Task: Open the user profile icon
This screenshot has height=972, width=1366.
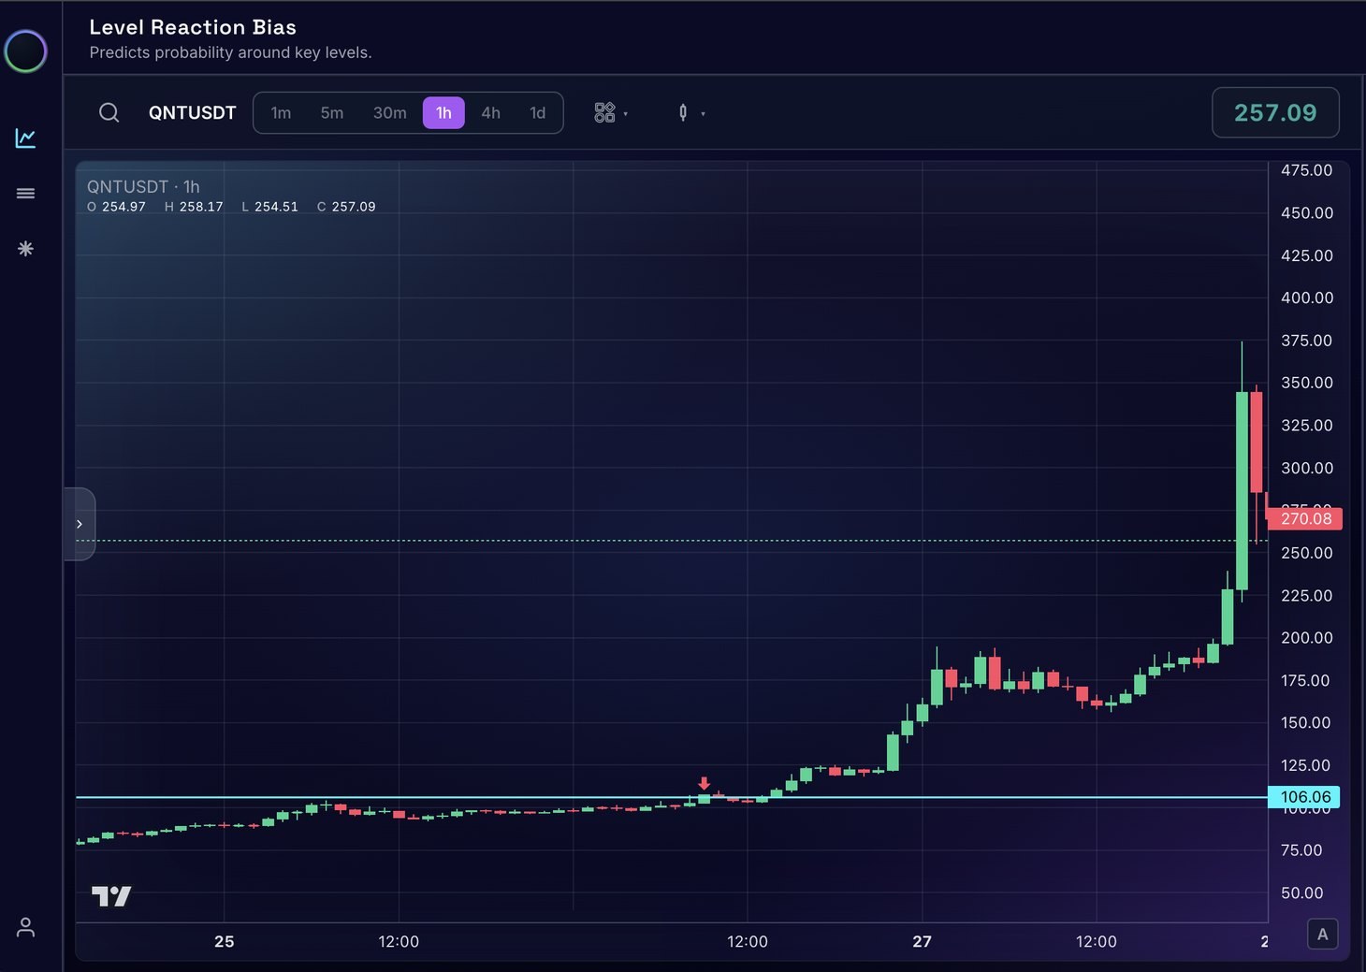Action: click(25, 927)
